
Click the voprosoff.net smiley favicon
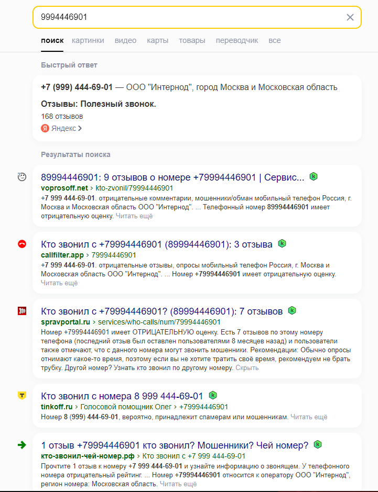tap(21, 177)
